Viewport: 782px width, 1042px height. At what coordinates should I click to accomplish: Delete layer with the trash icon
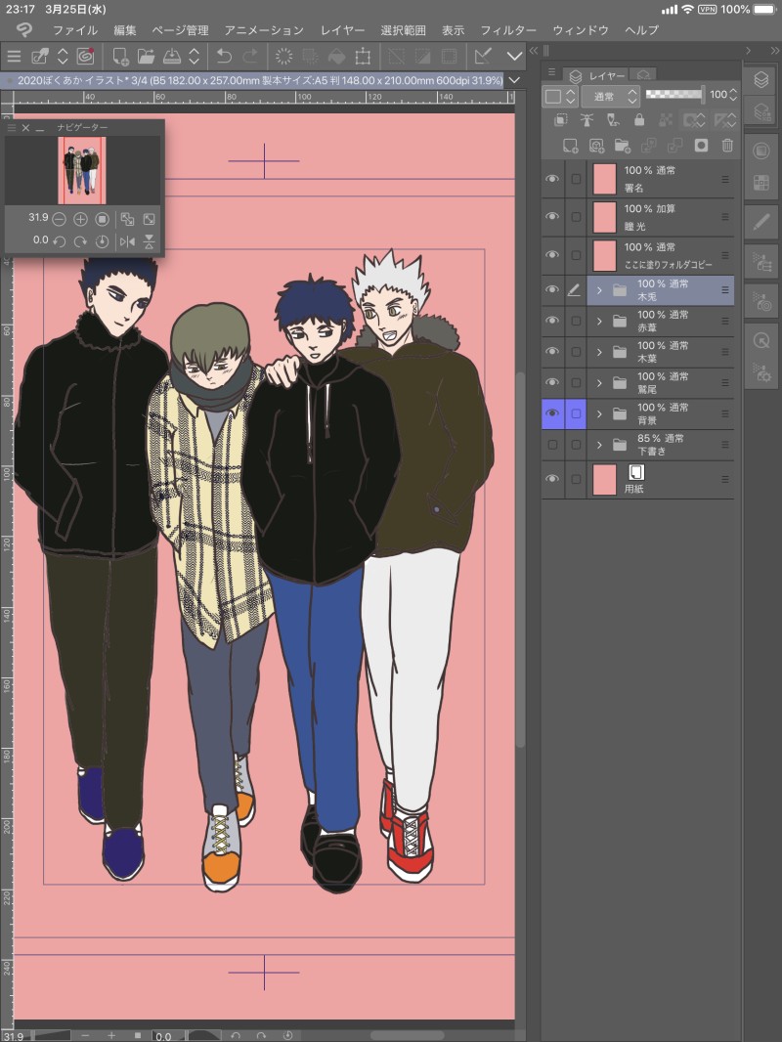click(x=727, y=146)
